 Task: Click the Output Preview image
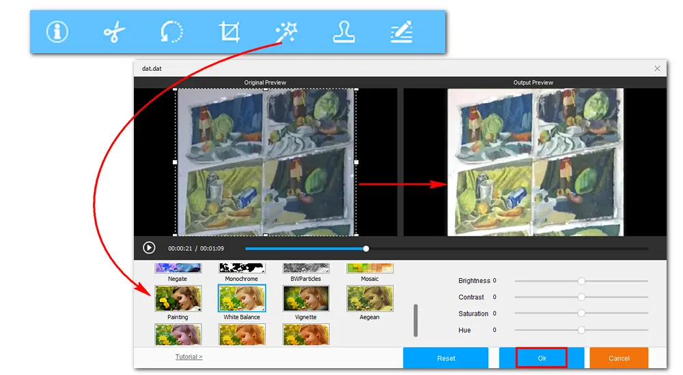click(535, 162)
